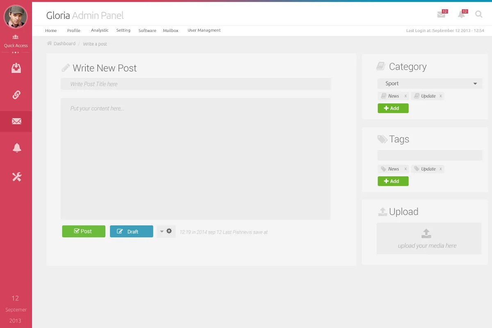The image size is (492, 328).
Task: Expand Quick Access in sidebar
Action: [x=16, y=41]
